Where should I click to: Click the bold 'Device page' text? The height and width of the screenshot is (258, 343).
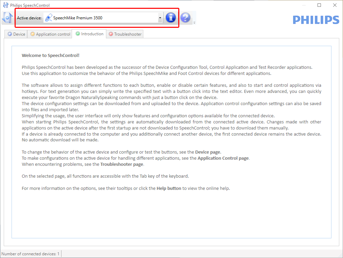point(207,152)
